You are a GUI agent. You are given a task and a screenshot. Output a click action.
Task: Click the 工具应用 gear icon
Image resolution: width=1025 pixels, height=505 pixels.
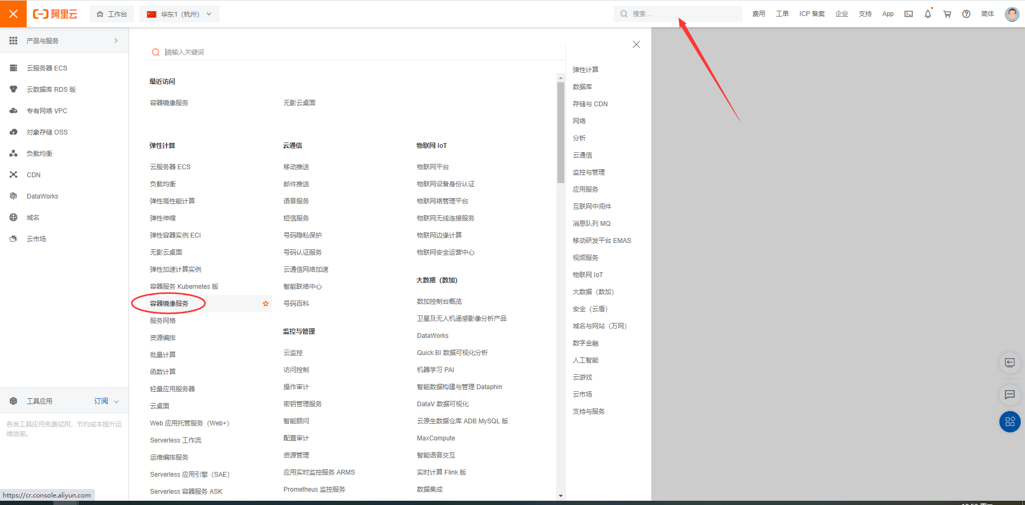pyautogui.click(x=13, y=401)
